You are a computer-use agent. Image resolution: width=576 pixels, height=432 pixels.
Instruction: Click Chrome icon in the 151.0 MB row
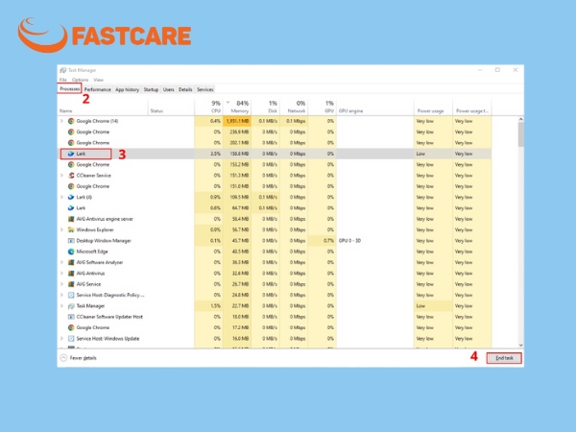point(71,186)
